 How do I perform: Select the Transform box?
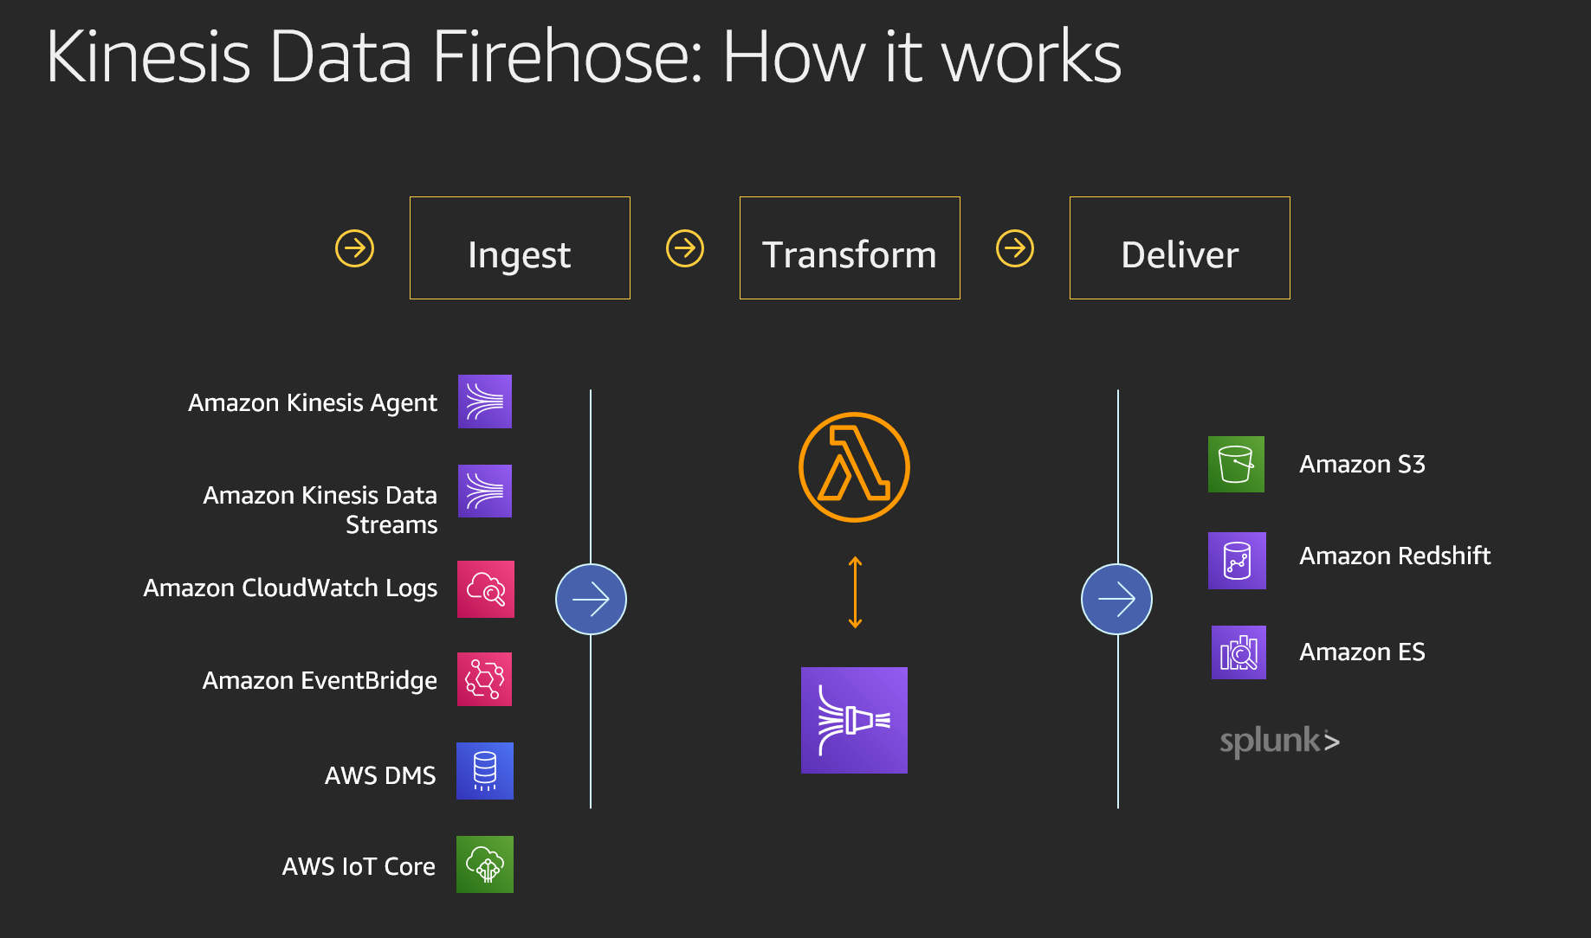(850, 248)
